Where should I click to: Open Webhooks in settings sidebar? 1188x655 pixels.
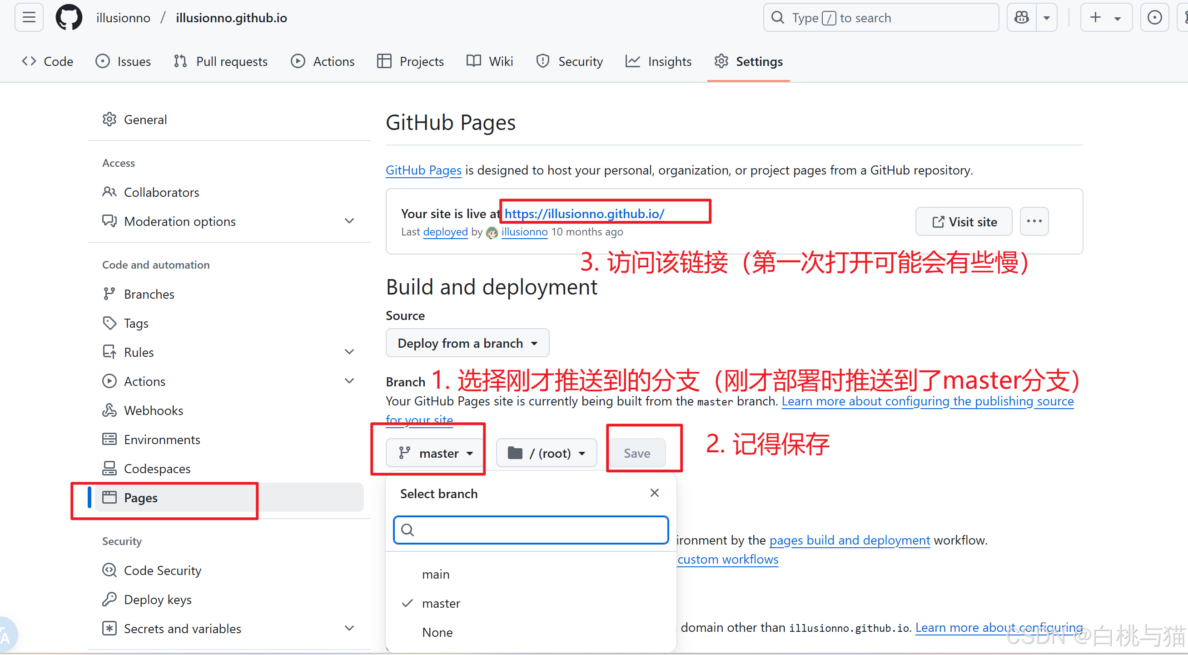[153, 410]
